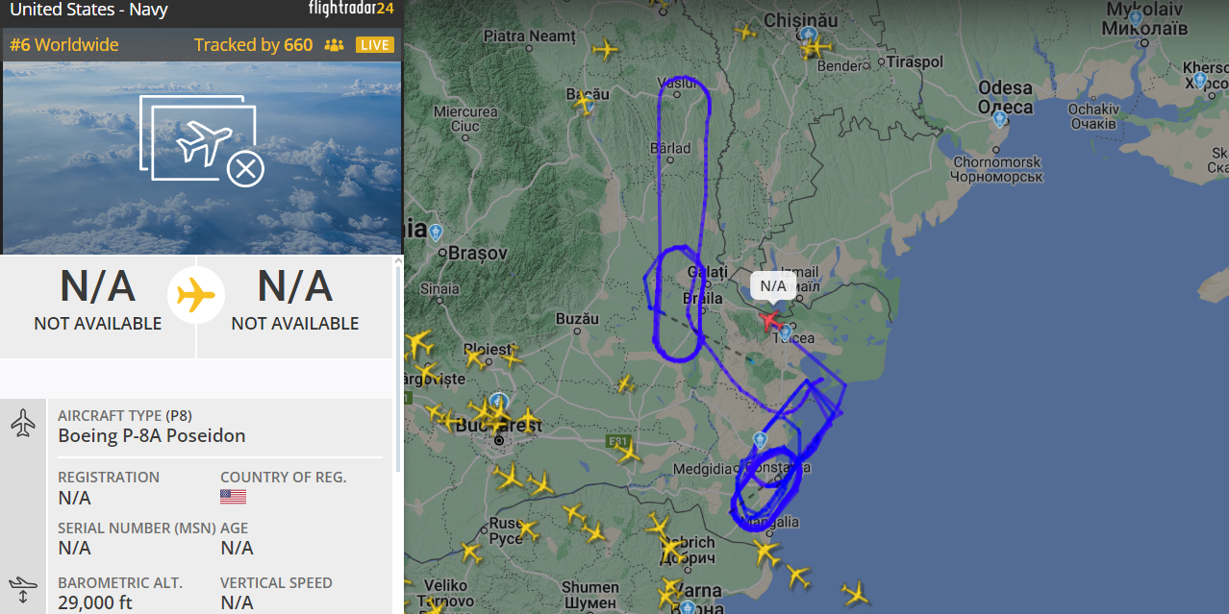The image size is (1229, 614).
Task: Click the yellow LIVE badge
Action: (374, 45)
